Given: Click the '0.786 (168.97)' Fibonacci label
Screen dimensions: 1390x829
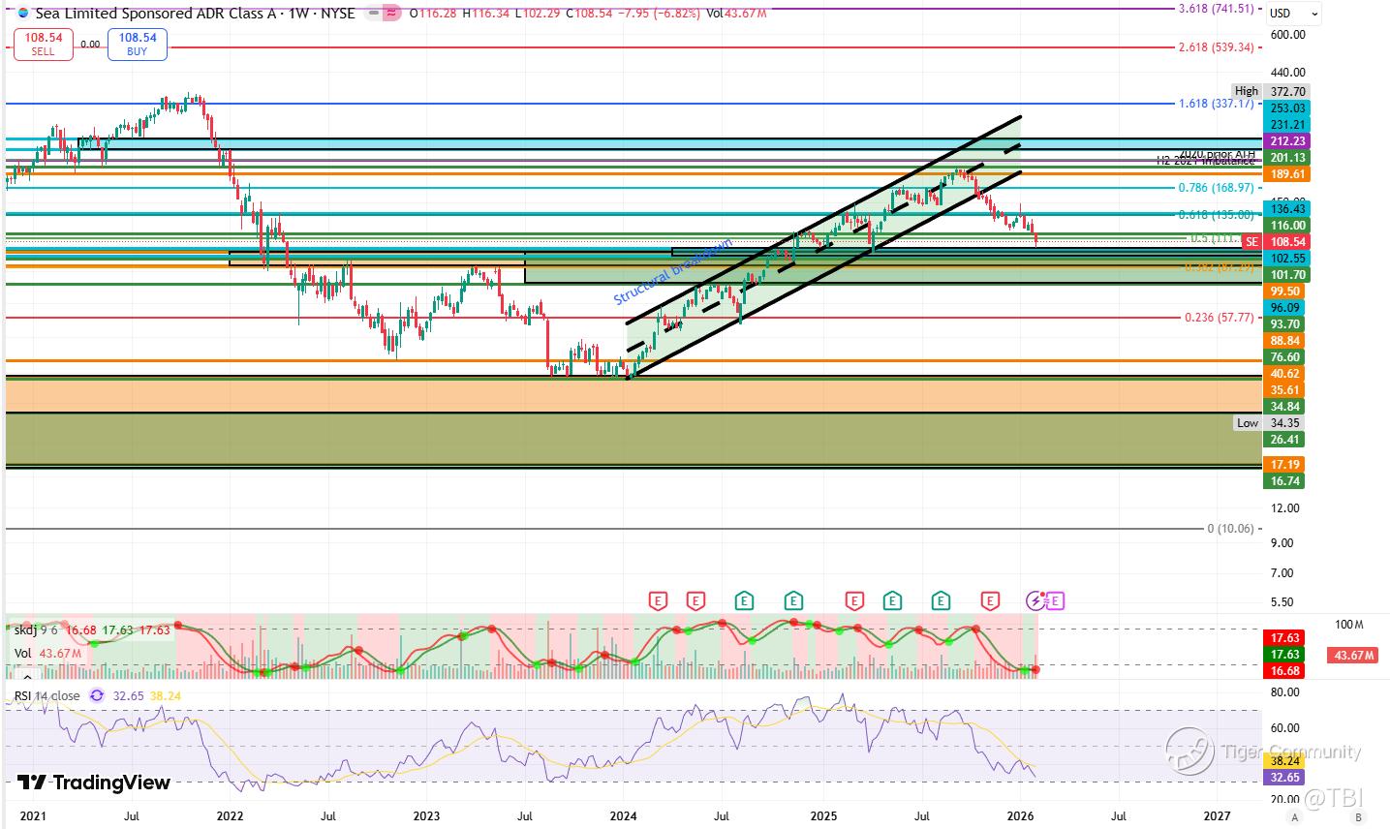Looking at the screenshot, I should click(1216, 188).
